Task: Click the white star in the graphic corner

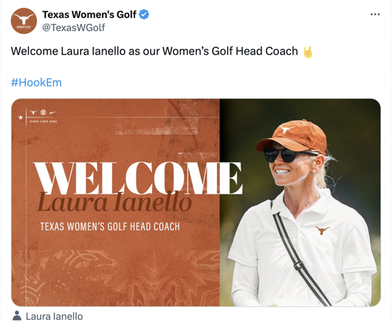Action: pyautogui.click(x=21, y=117)
